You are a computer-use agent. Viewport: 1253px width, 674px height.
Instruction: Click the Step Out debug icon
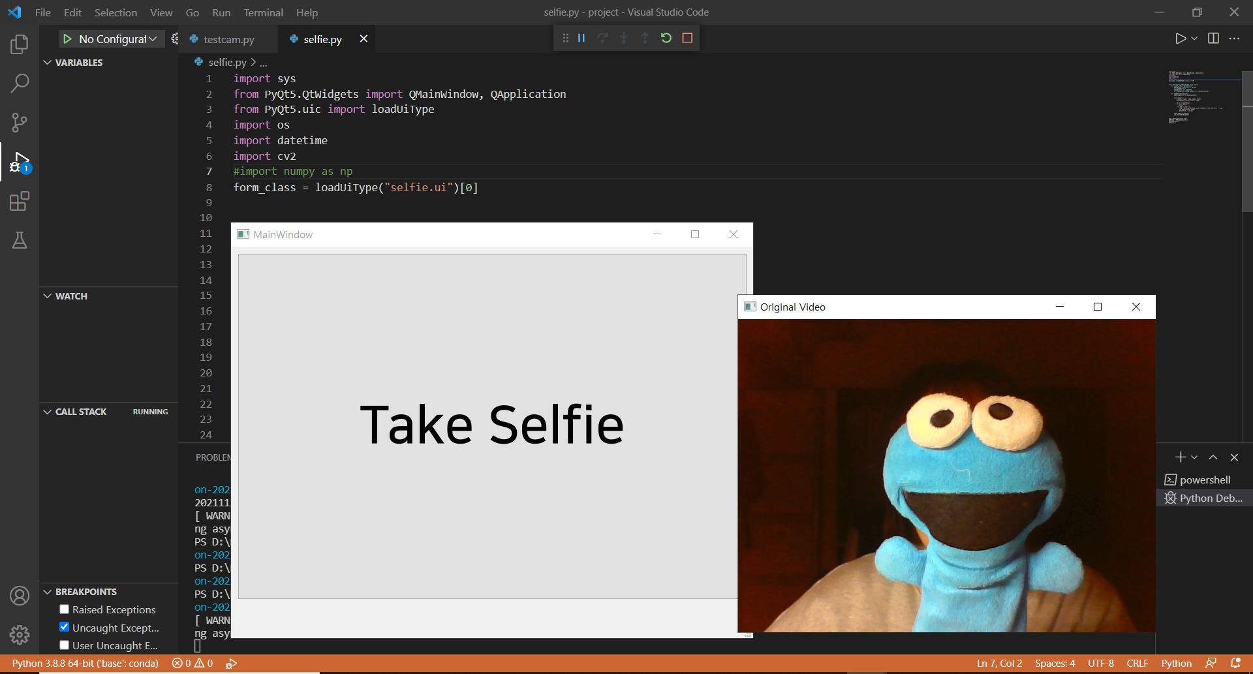(x=645, y=38)
